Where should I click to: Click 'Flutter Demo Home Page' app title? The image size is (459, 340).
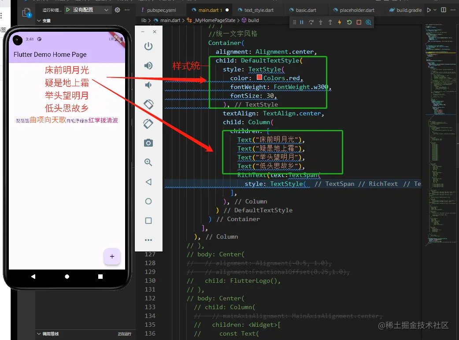click(x=50, y=55)
